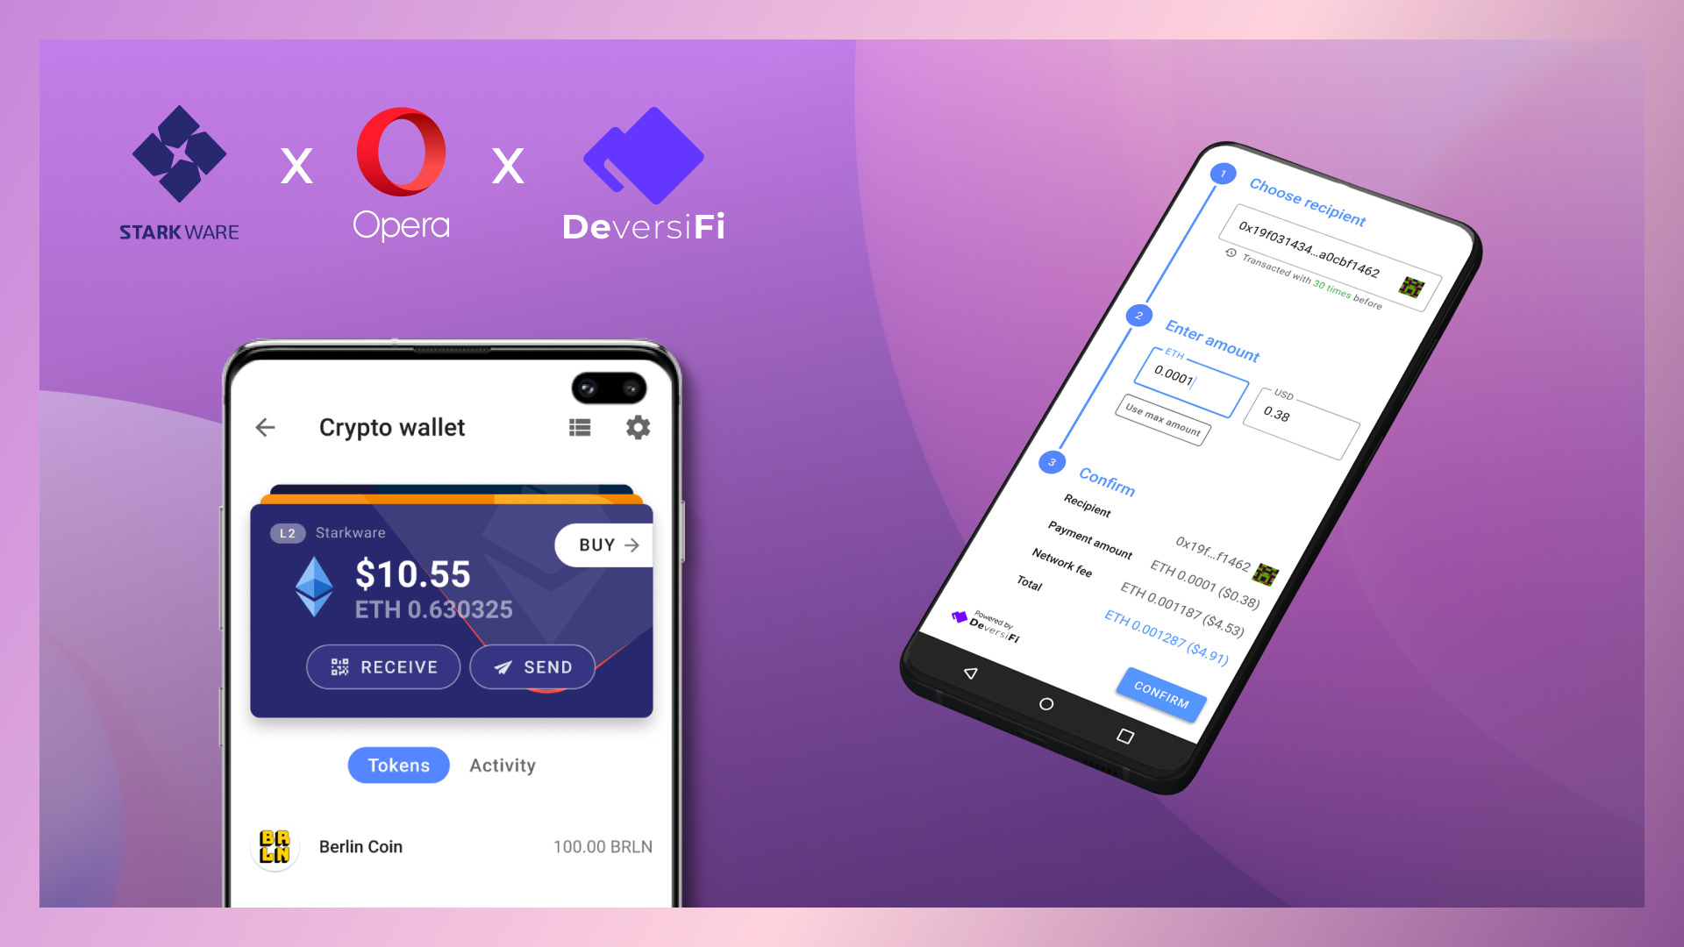The width and height of the screenshot is (1684, 947).
Task: Select the Activity tab on wallet
Action: pos(503,765)
